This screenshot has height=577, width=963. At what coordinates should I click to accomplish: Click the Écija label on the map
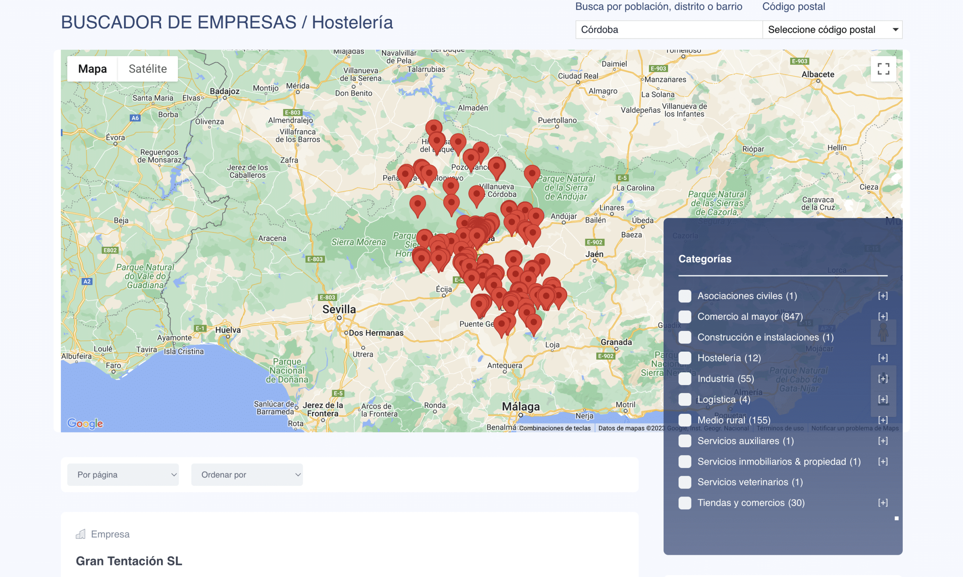pos(444,289)
